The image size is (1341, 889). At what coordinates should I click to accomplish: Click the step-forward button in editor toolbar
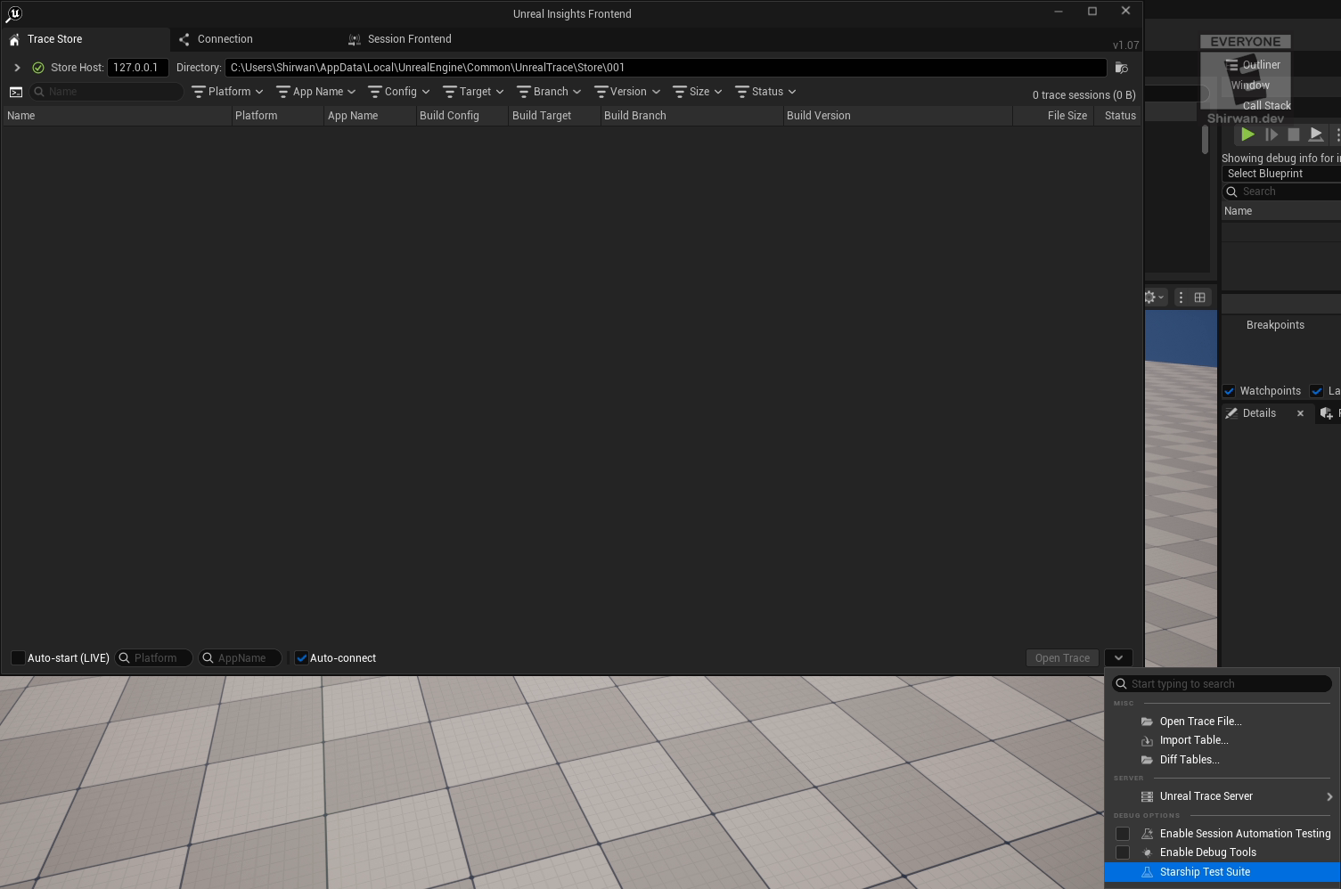pyautogui.click(x=1271, y=135)
